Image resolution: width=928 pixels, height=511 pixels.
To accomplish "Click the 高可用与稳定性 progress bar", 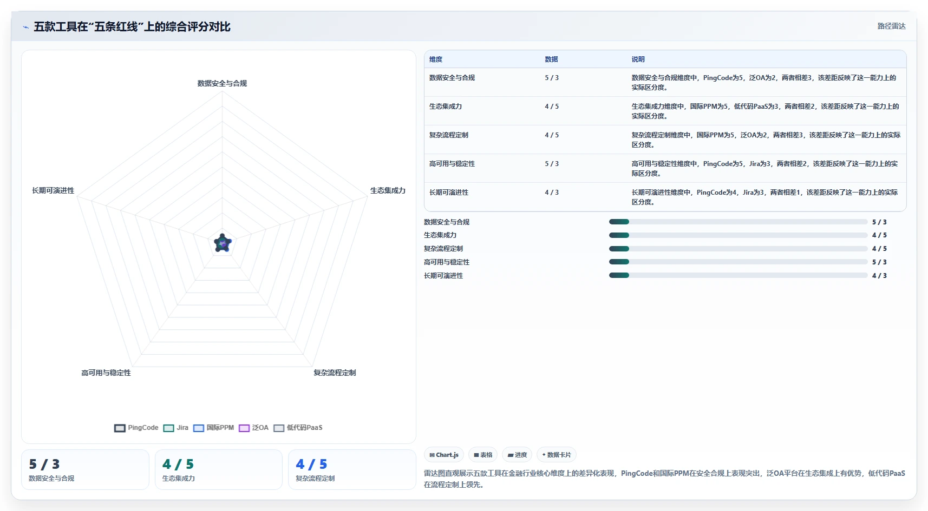I will pos(738,262).
